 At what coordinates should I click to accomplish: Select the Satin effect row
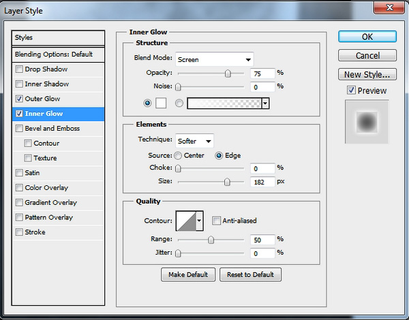[58, 173]
